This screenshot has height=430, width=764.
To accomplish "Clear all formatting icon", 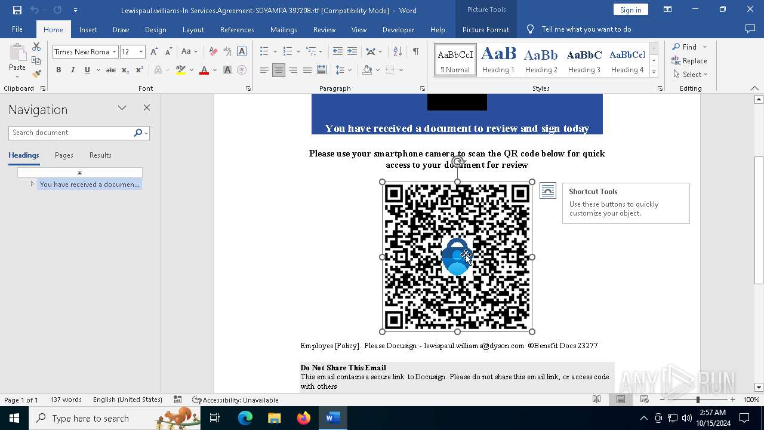I will pos(213,52).
